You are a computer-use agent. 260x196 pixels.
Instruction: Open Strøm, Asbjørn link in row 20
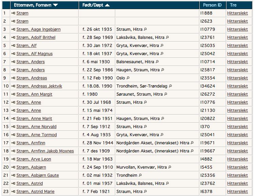[x=31, y=167]
